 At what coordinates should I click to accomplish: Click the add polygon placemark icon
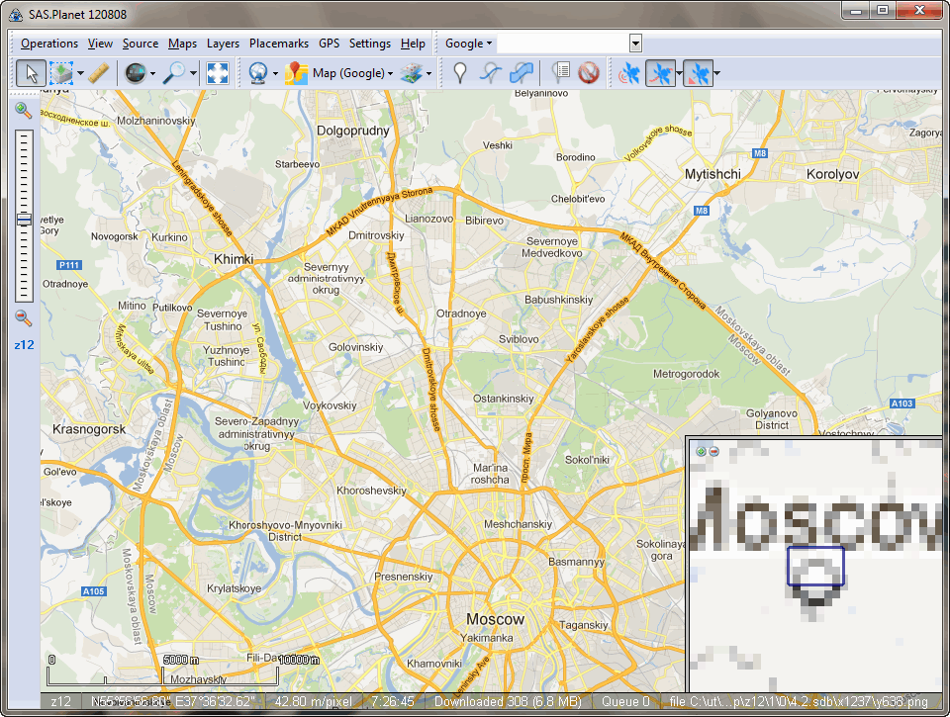click(x=522, y=72)
